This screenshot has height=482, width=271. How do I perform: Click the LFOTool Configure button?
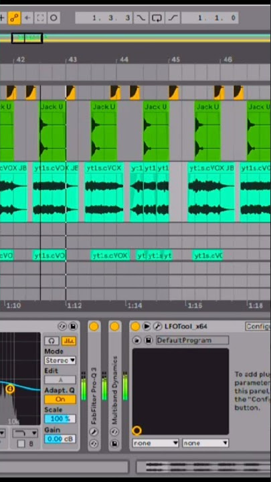258,327
